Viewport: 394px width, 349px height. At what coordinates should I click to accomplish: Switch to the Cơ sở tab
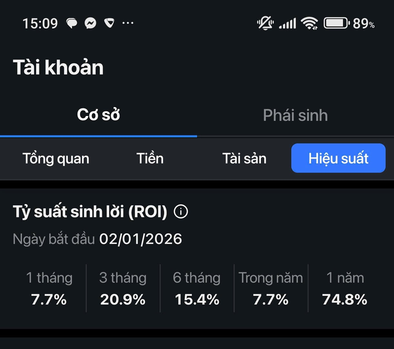(x=98, y=115)
